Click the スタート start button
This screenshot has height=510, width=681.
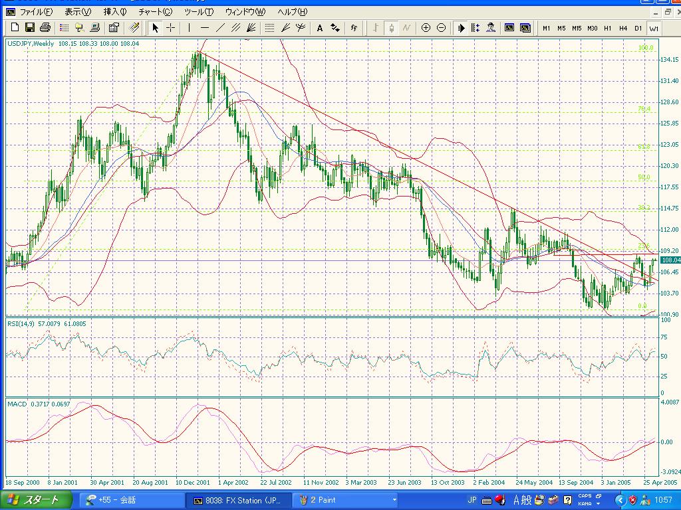33,499
